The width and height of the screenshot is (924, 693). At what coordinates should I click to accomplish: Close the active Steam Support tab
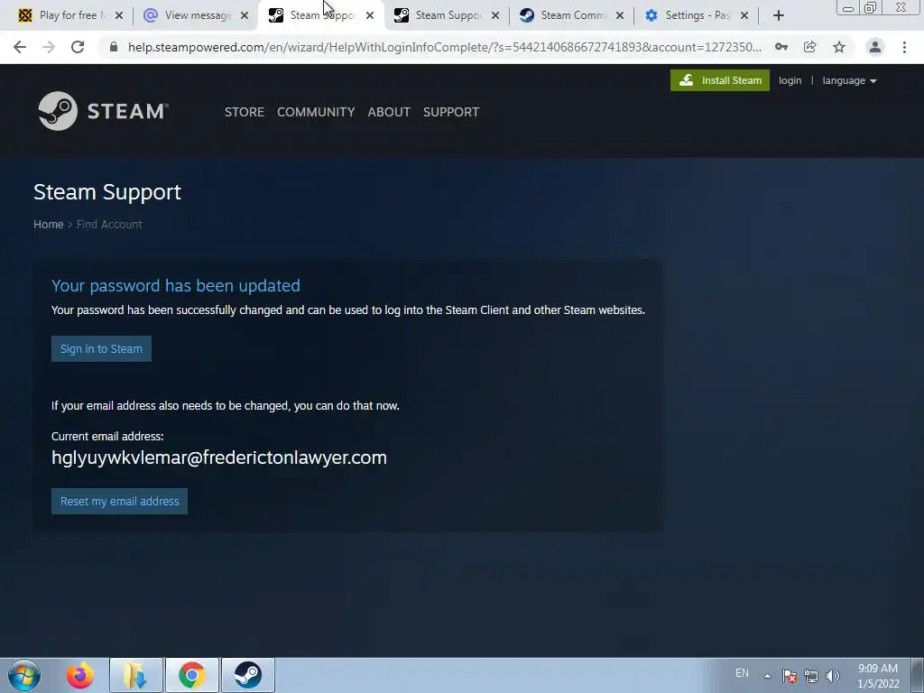tap(370, 16)
